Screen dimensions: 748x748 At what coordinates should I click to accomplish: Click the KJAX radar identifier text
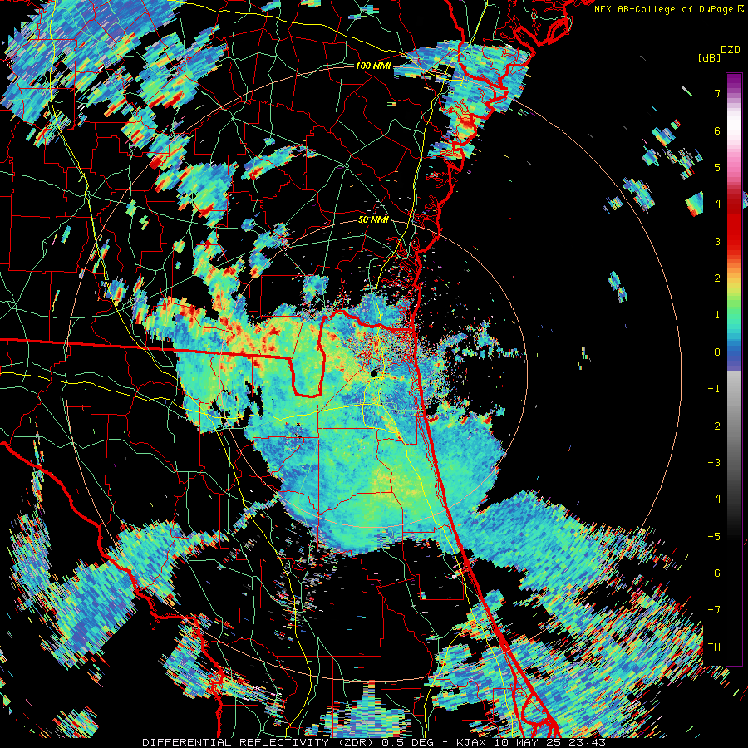[x=473, y=742]
